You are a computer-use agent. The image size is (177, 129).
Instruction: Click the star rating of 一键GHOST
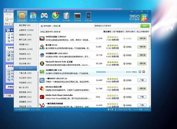[x=113, y=79]
